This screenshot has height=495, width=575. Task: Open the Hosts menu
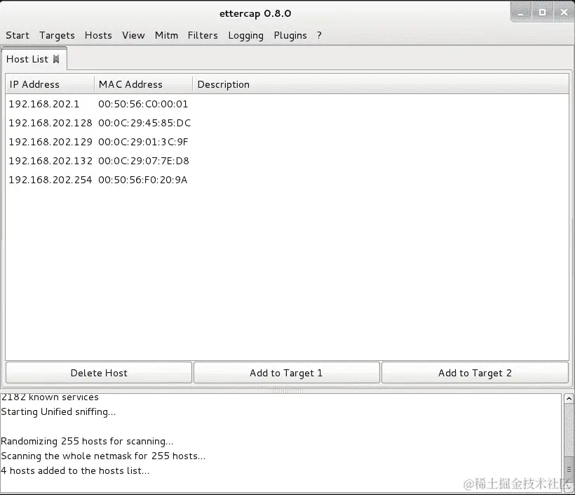coord(98,35)
